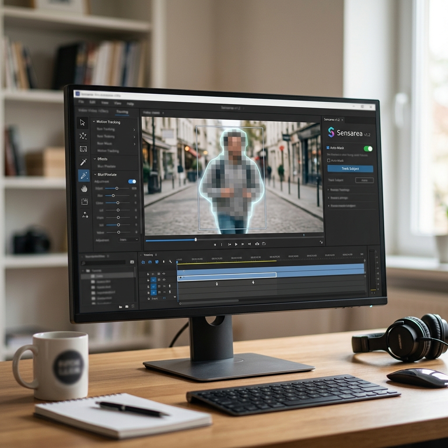This screenshot has width=448, height=448.
Task: Click the blue Track Subject button
Action: click(350, 168)
